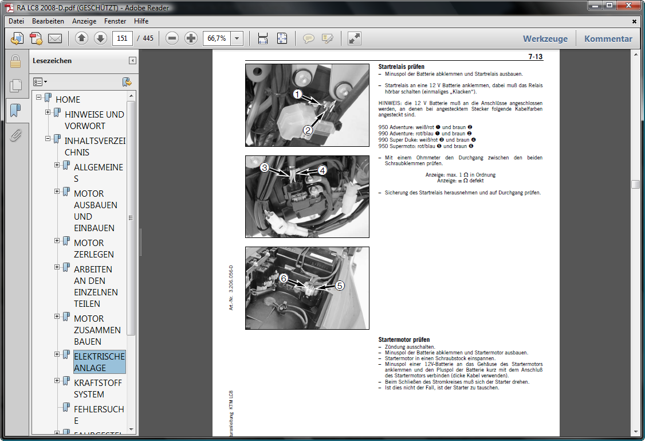
Task: Go to previous page with up arrow
Action: coord(81,38)
